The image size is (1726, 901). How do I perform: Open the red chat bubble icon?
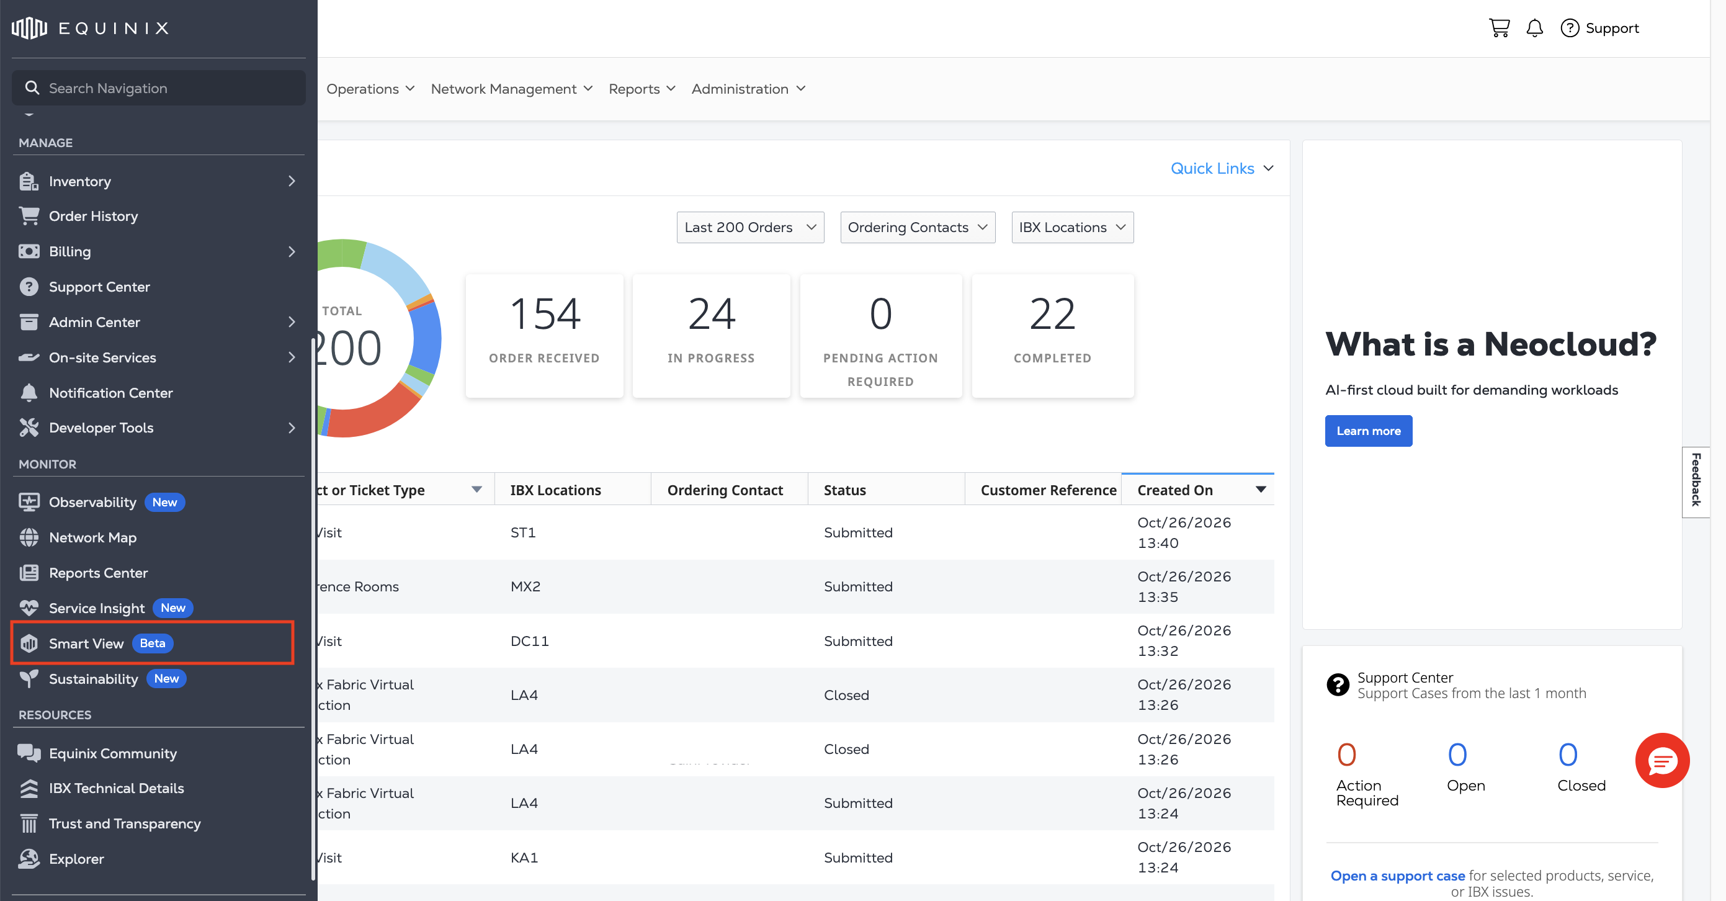1661,760
